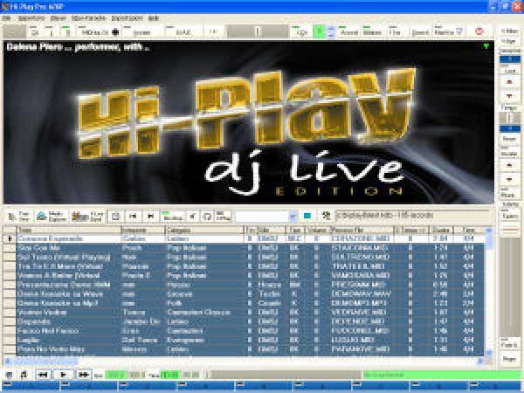Click the Pager button at bottom right
The height and width of the screenshot is (393, 524).
point(510,359)
